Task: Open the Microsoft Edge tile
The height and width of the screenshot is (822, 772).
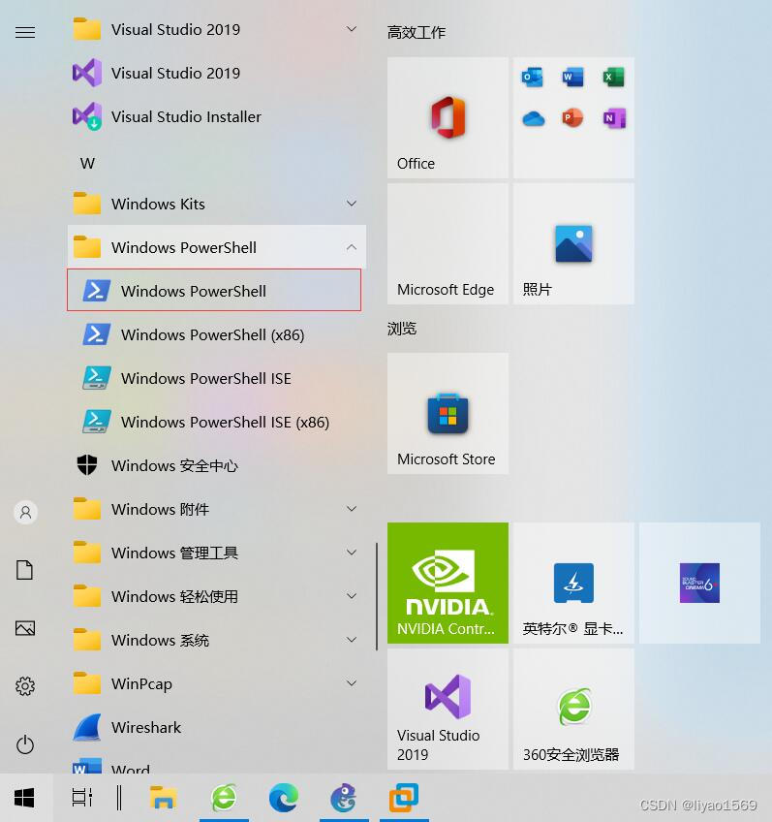Action: pyautogui.click(x=448, y=243)
